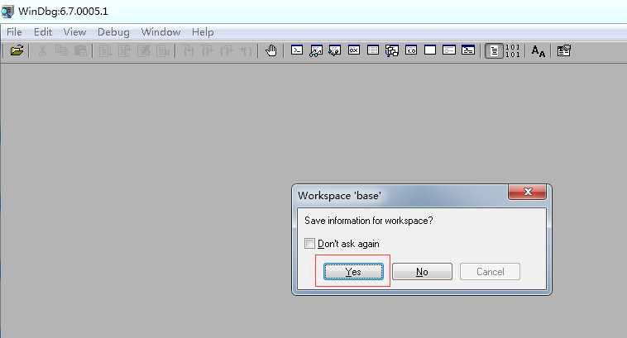Click the Font (AA) toolbar icon

pyautogui.click(x=538, y=50)
